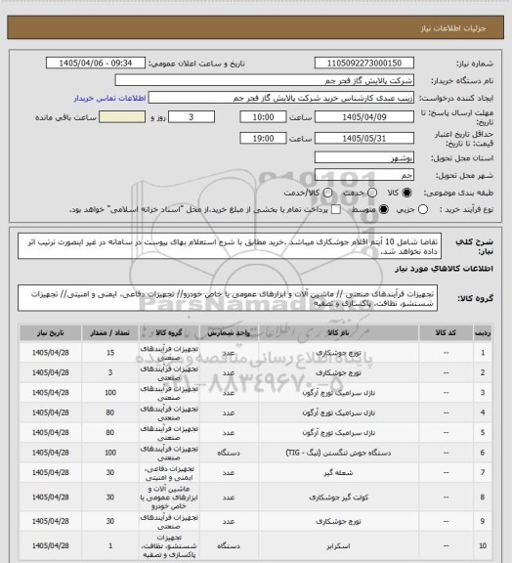Click the کد کالا column header
The width and height of the screenshot is (512, 563).
446,333
